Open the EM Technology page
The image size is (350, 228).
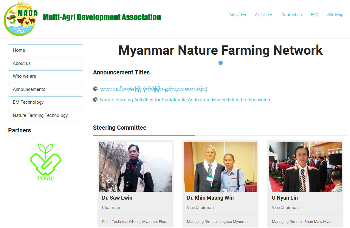click(x=45, y=102)
